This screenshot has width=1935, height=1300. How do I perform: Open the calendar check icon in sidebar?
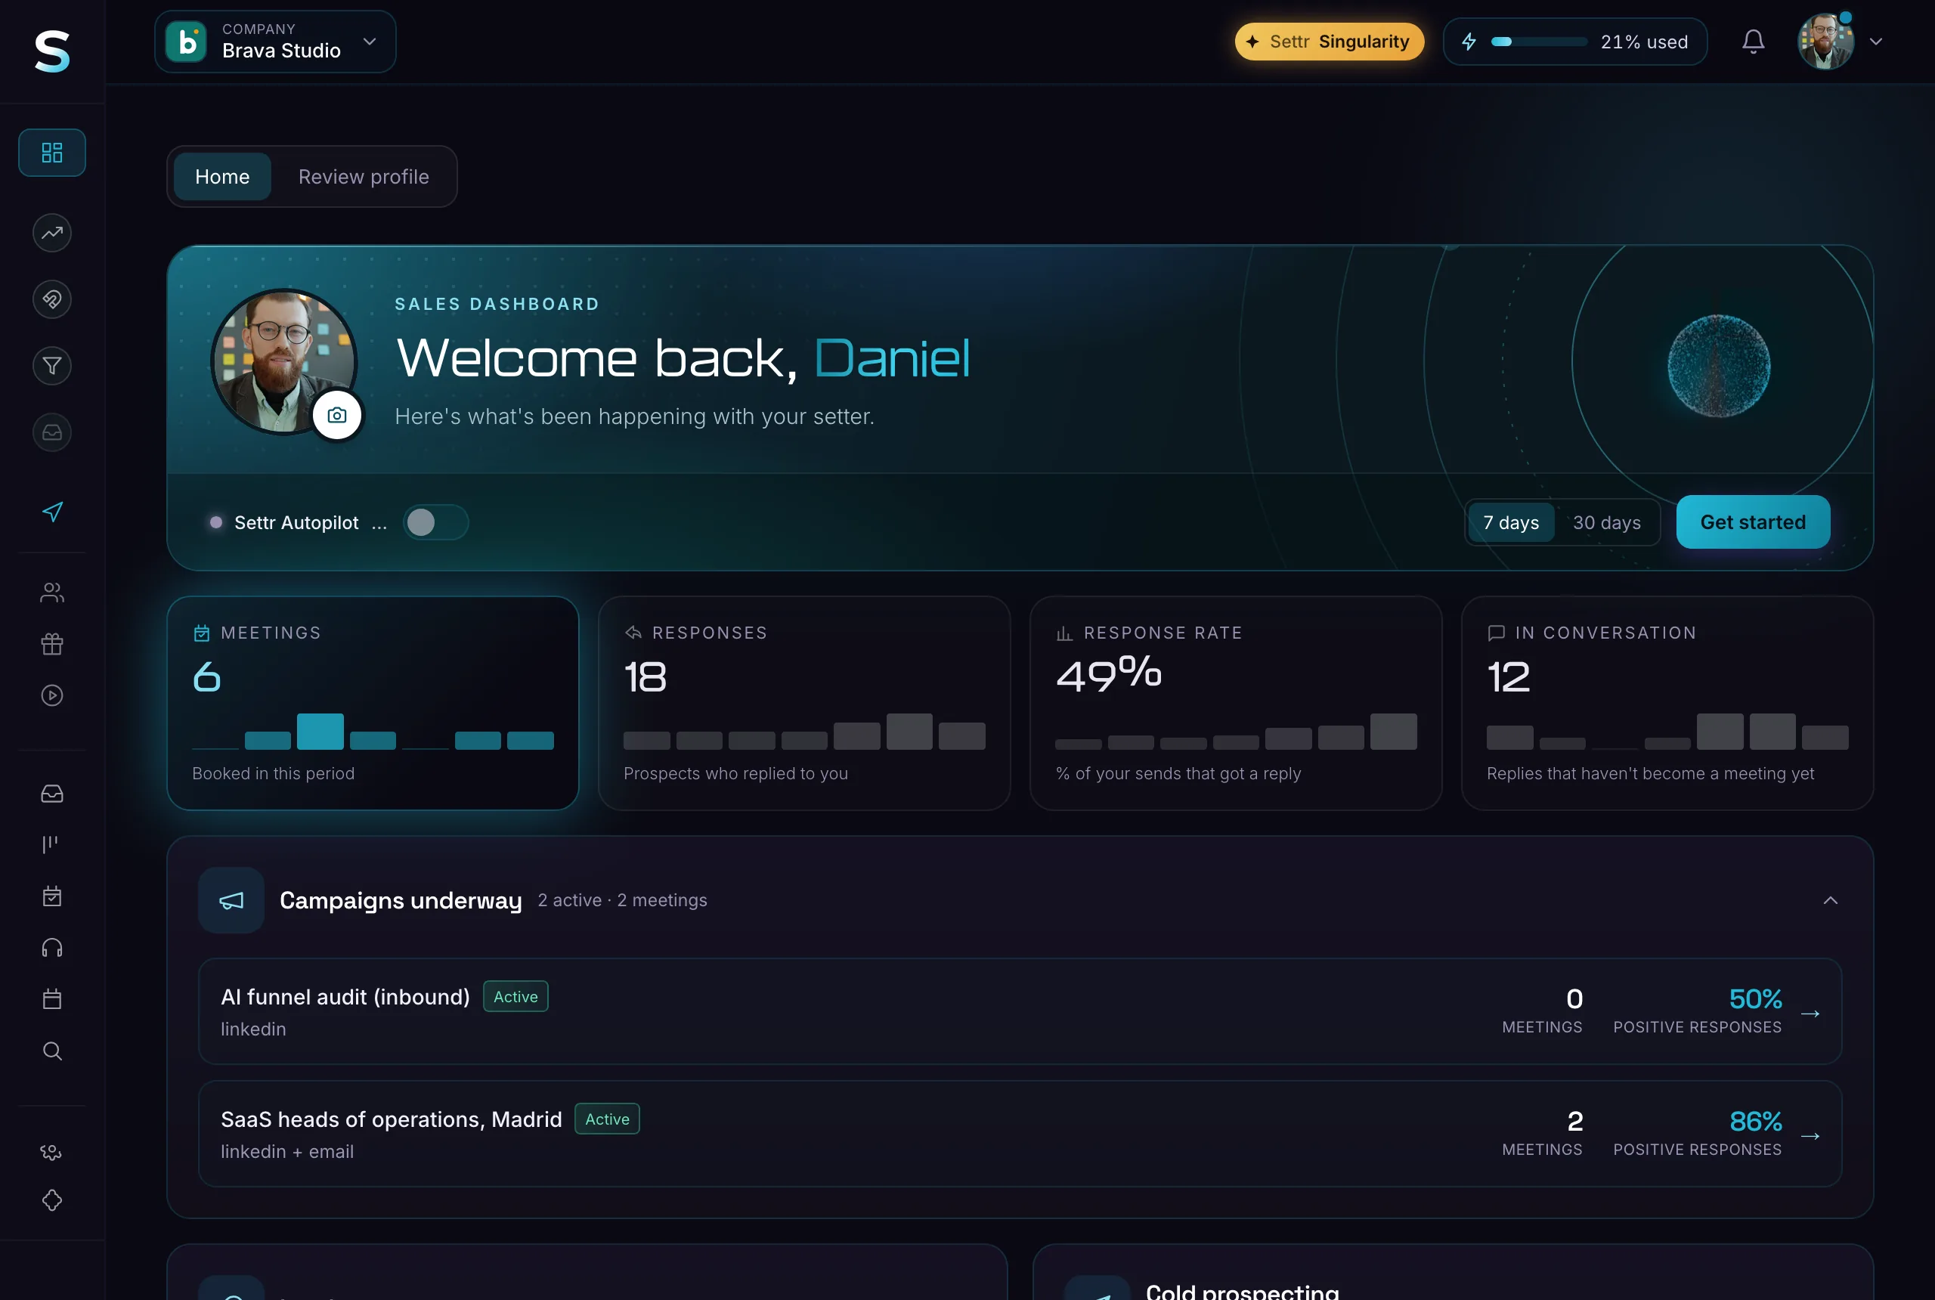[52, 896]
